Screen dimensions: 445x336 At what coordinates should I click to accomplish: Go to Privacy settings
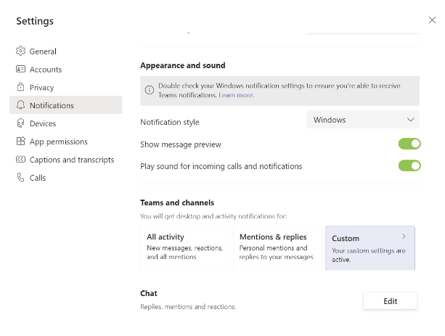pyautogui.click(x=66, y=87)
